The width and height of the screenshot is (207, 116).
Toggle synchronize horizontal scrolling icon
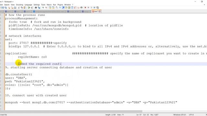point(53,8)
